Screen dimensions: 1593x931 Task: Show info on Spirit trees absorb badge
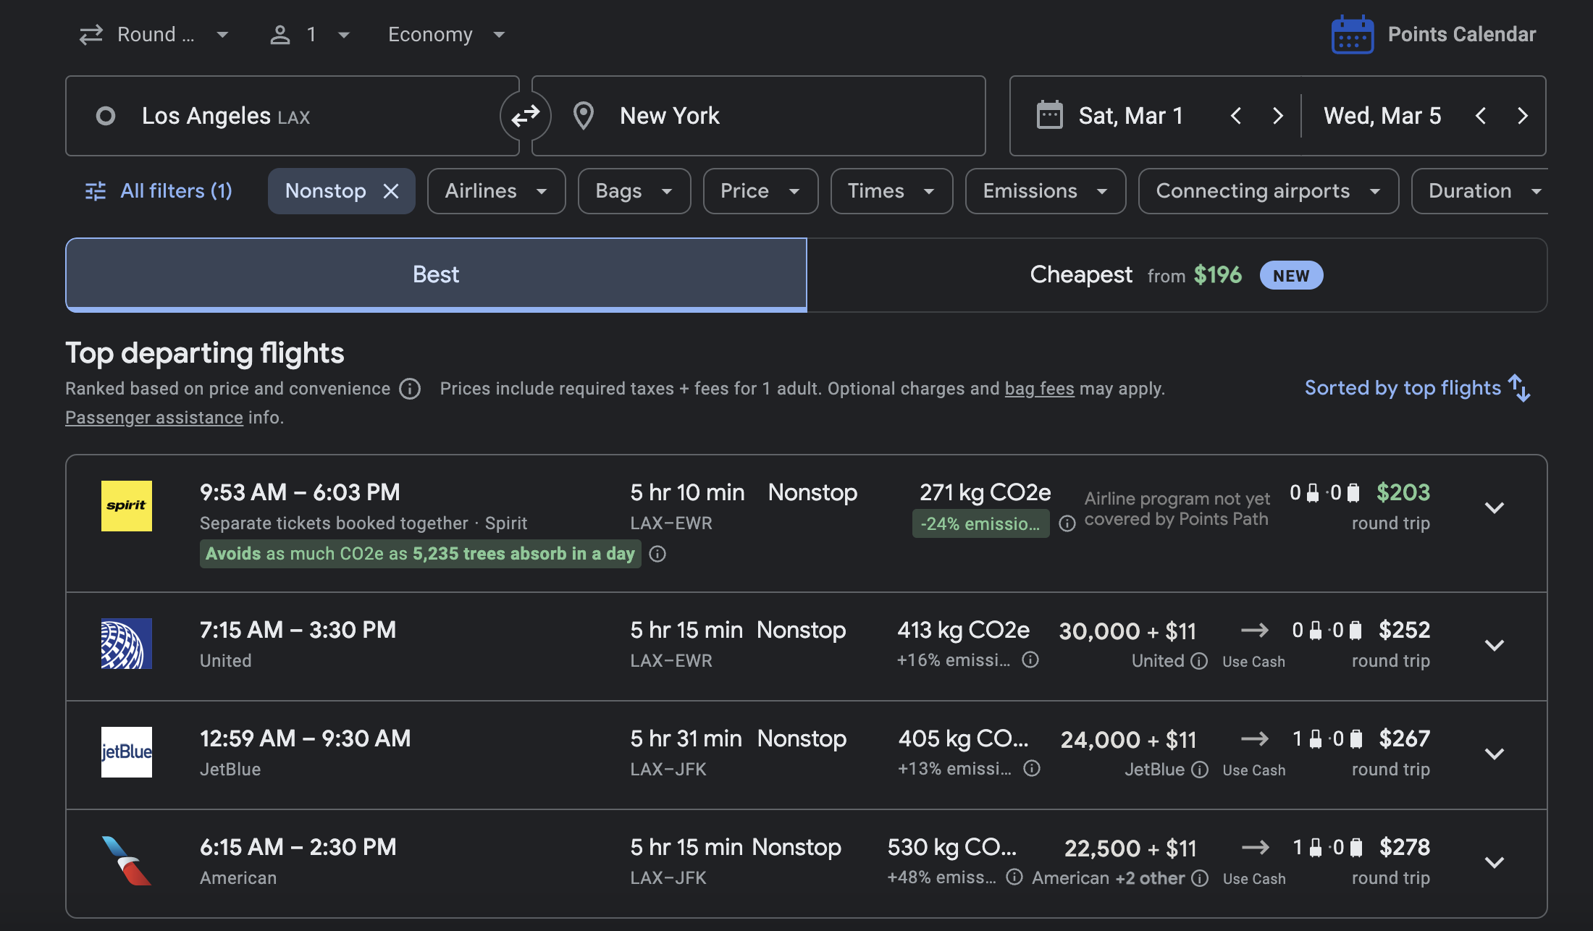(x=657, y=554)
